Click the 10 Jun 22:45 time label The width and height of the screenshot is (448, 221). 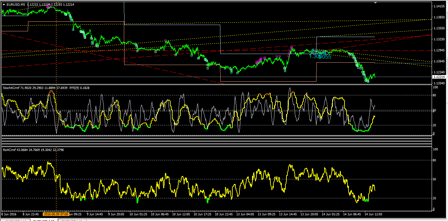[x=223, y=214]
